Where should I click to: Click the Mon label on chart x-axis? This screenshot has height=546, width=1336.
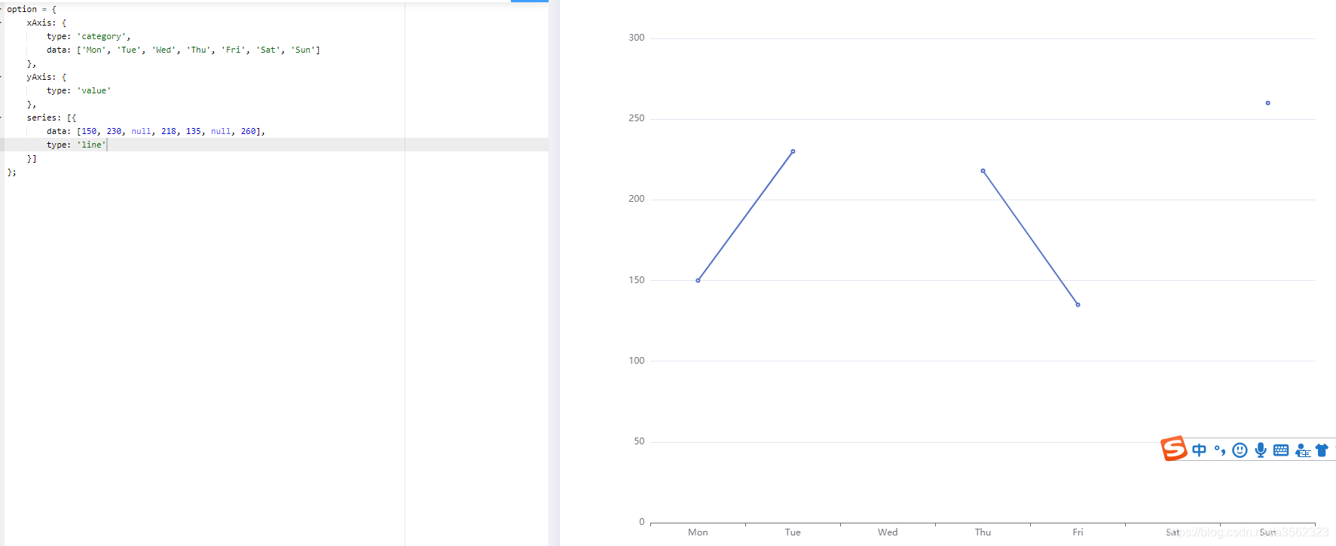point(698,532)
